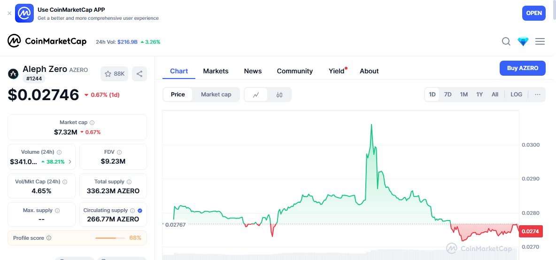
Task: Open more chart options ellipsis
Action: point(538,95)
